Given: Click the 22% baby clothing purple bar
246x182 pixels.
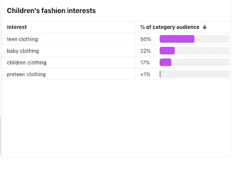Looking at the screenshot, I should 167,50.
